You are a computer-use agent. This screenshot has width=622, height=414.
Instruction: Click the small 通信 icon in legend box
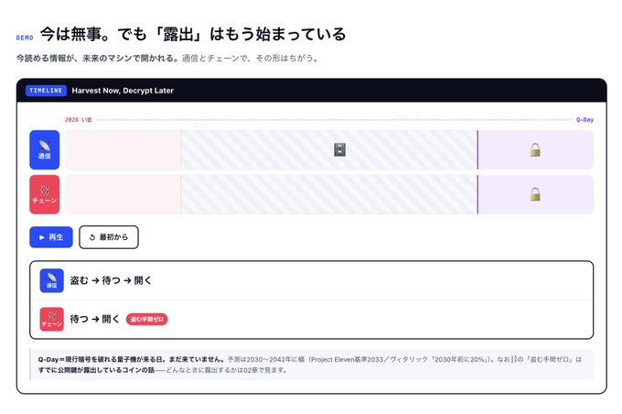pyautogui.click(x=51, y=280)
